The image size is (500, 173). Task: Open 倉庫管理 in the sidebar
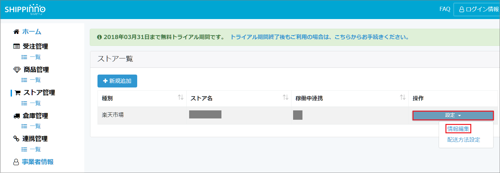pyautogui.click(x=35, y=116)
